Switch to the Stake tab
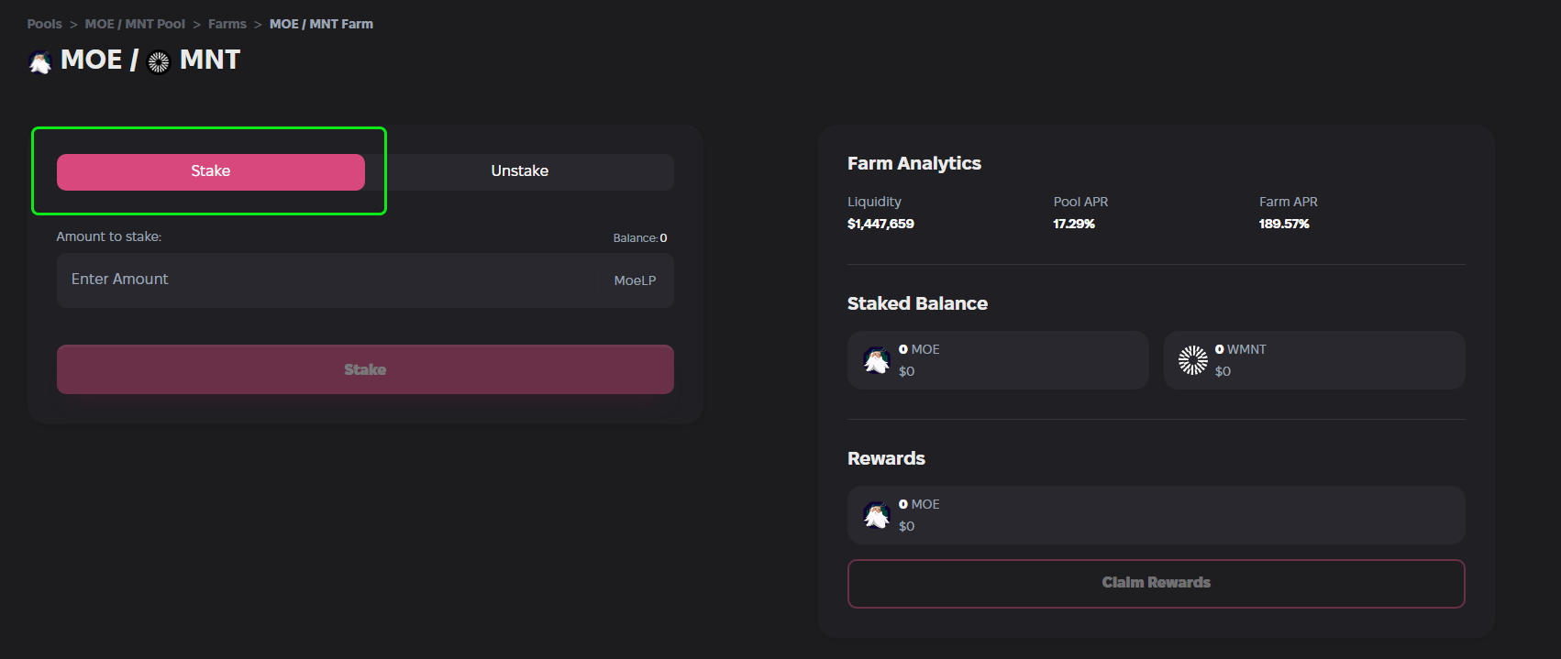The height and width of the screenshot is (659, 1561). (211, 171)
